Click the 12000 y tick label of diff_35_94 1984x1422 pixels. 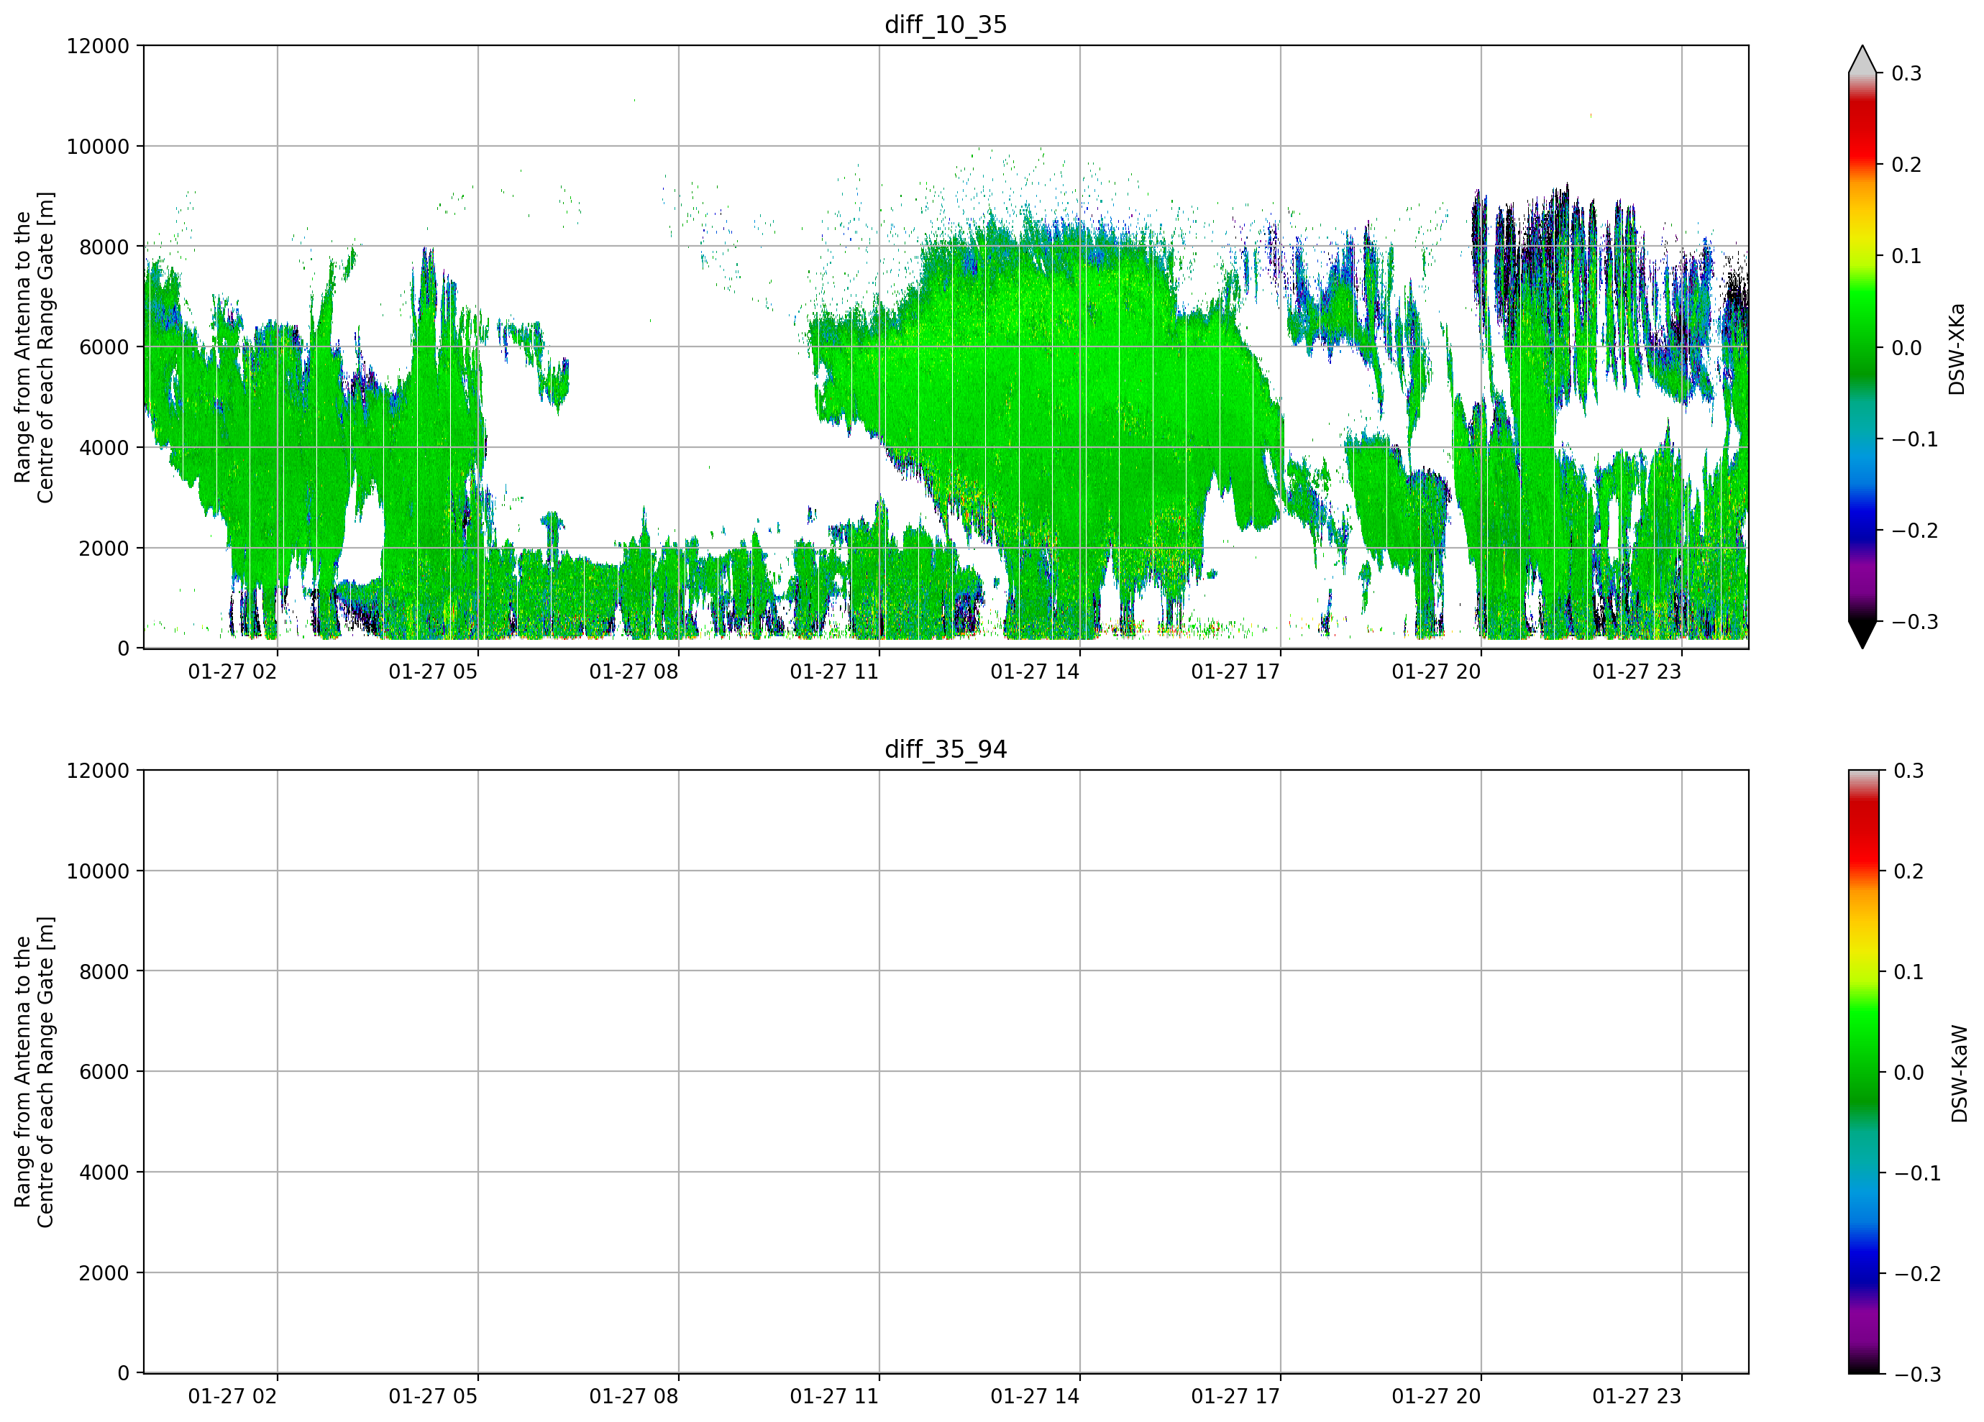[x=98, y=771]
